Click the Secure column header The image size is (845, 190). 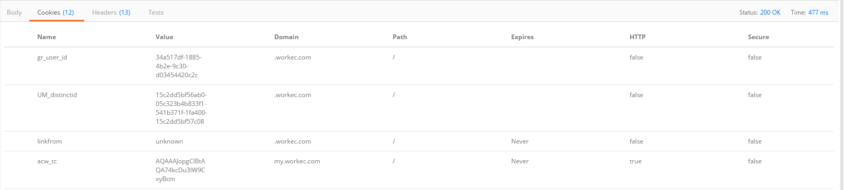tap(758, 37)
